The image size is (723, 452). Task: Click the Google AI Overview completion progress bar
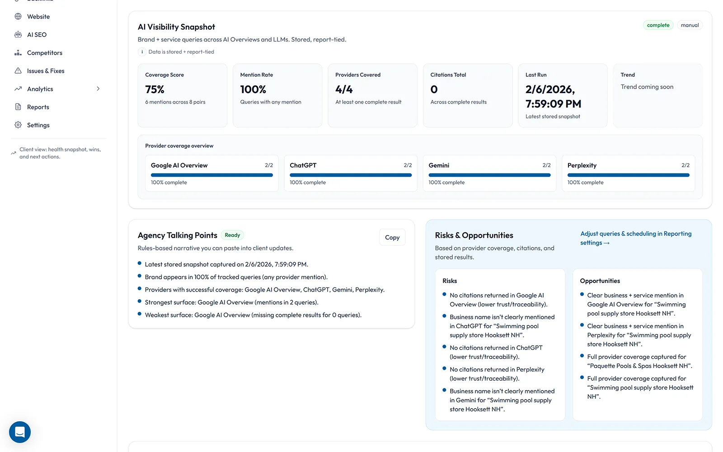coord(211,175)
